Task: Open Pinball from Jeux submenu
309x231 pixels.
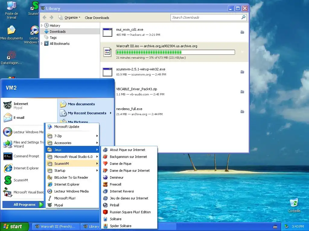Action: 129,205
